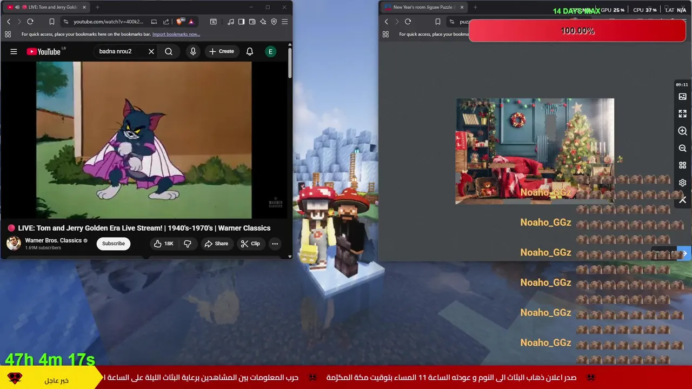Arrange puzzle pieces grid icon
Screen dimensions: 692x389
682,165
